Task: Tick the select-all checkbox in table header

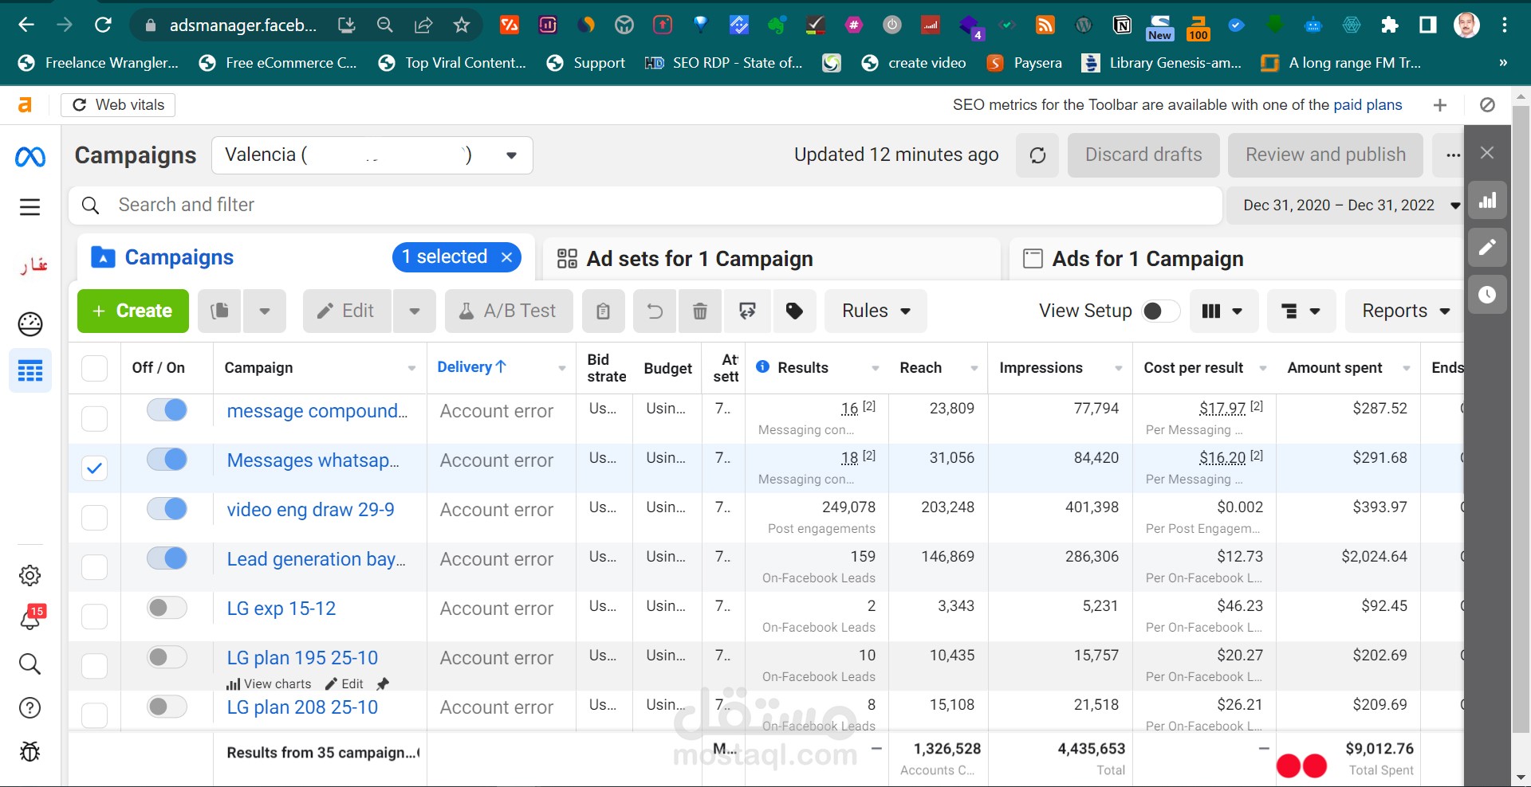Action: pyautogui.click(x=94, y=368)
